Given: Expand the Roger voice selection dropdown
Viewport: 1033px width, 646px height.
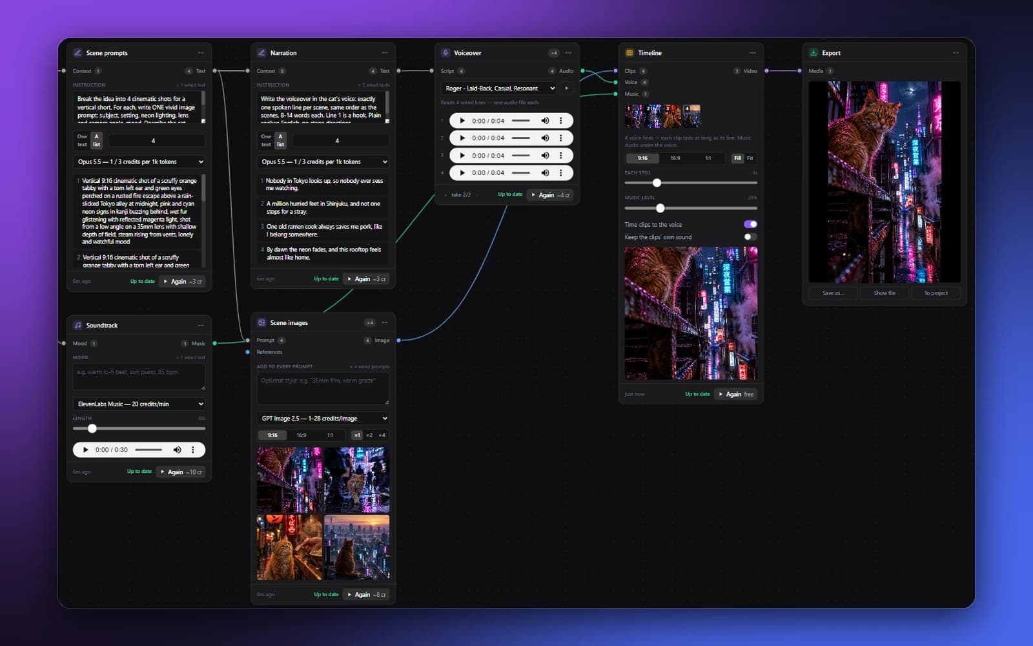Looking at the screenshot, I should click(x=500, y=89).
